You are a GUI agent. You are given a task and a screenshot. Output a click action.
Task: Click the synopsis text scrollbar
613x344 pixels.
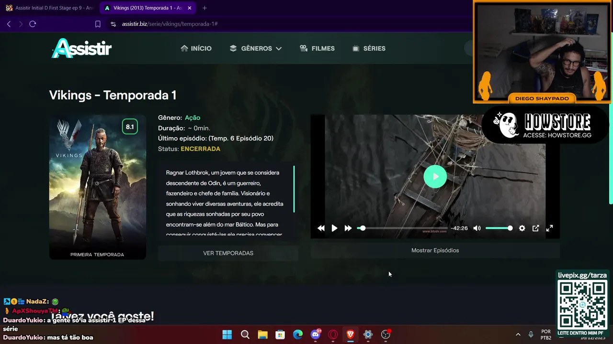[294, 189]
